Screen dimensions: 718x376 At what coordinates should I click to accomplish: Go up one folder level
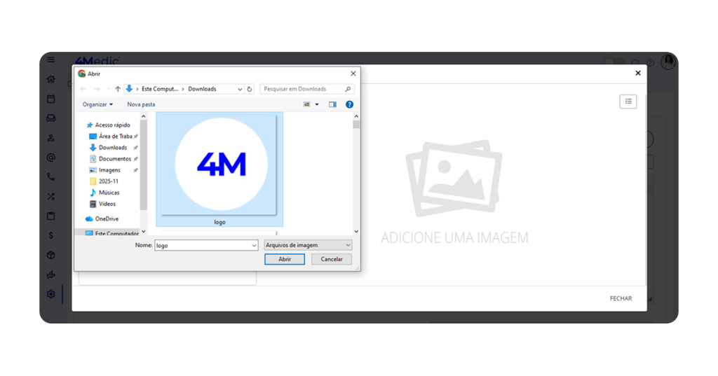pos(117,89)
